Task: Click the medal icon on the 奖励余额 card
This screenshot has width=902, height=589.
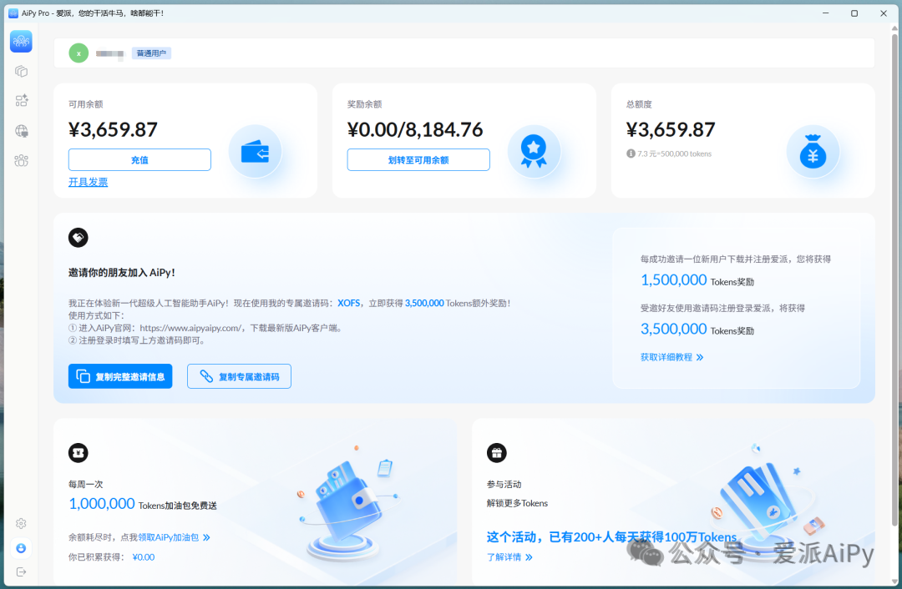Action: pyautogui.click(x=534, y=151)
